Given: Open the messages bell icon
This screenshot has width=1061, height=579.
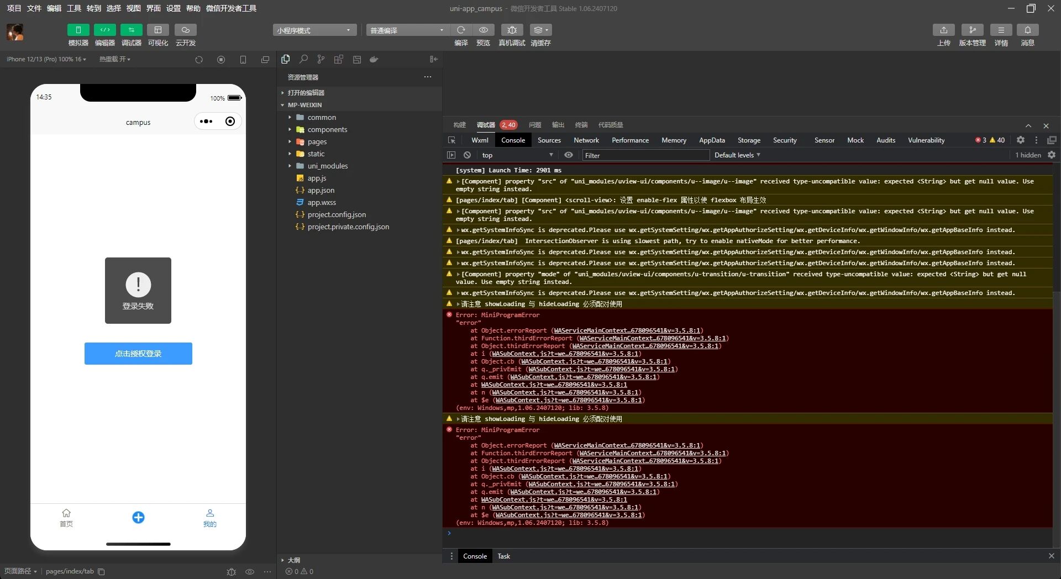Looking at the screenshot, I should coord(1028,30).
